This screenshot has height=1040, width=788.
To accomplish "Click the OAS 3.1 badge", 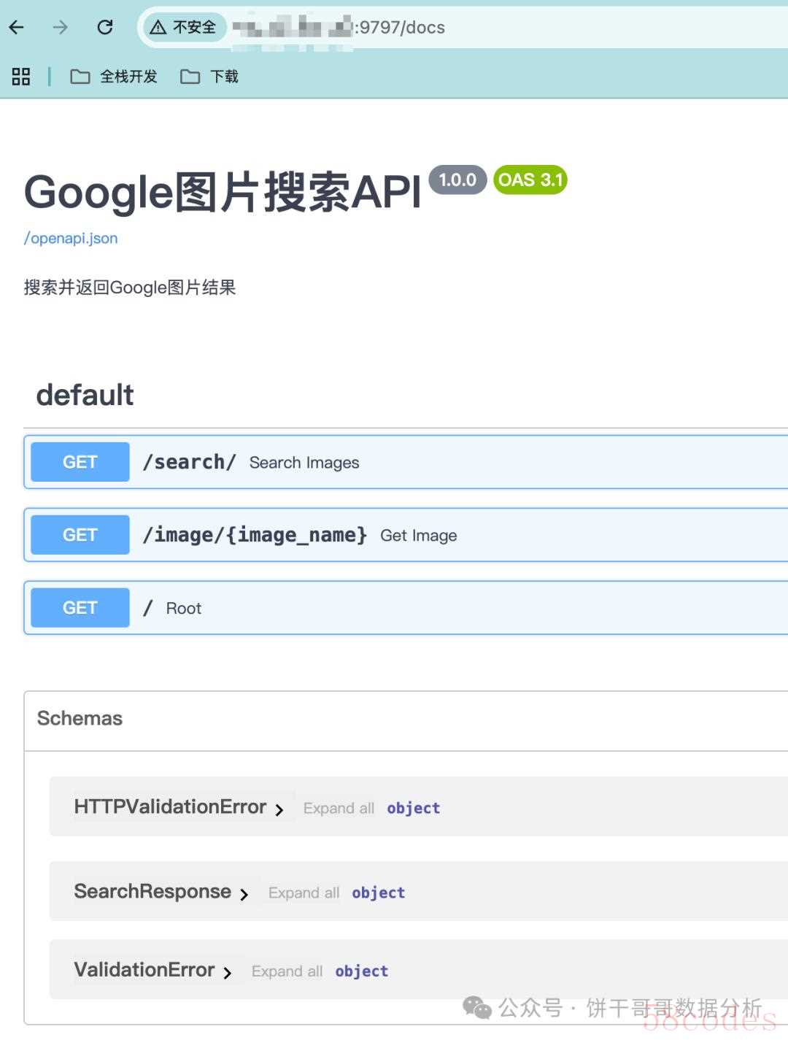I will click(530, 180).
